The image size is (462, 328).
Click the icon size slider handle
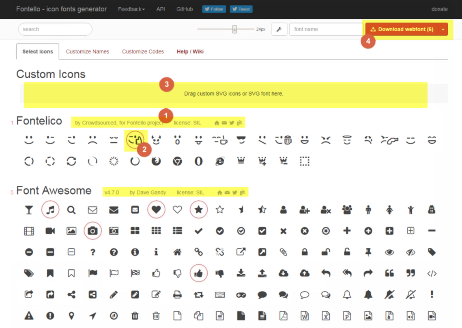(234, 29)
